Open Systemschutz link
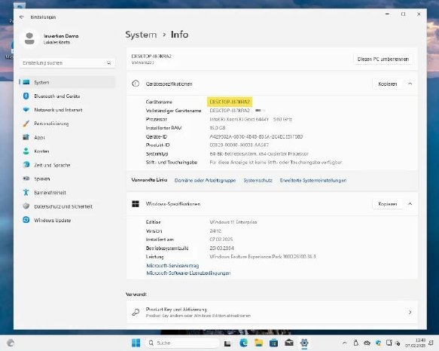 258,181
